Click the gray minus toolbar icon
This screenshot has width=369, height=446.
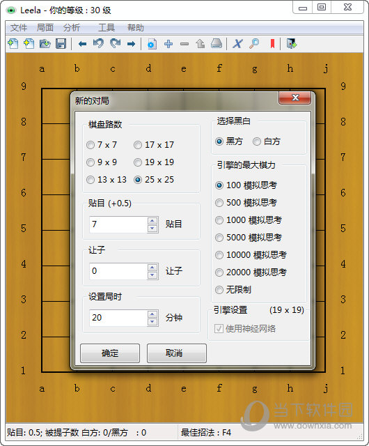(x=184, y=44)
